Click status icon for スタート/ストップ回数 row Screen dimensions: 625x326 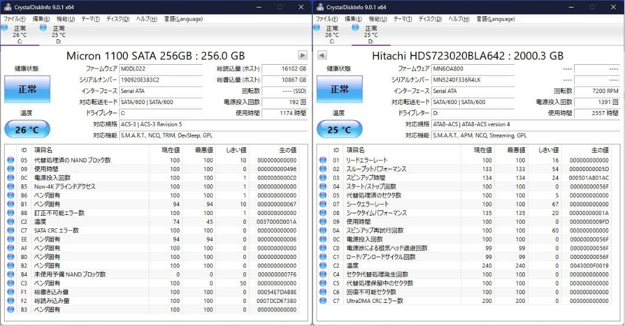pos(323,186)
